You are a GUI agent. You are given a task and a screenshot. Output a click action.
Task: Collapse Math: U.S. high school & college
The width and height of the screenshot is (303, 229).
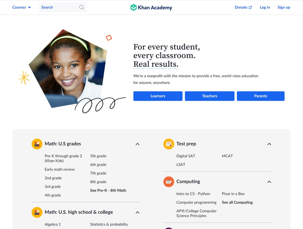(137, 212)
